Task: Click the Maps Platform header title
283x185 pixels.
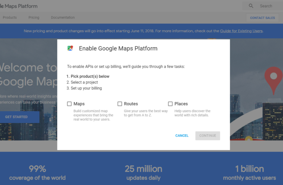Action: [19, 6]
